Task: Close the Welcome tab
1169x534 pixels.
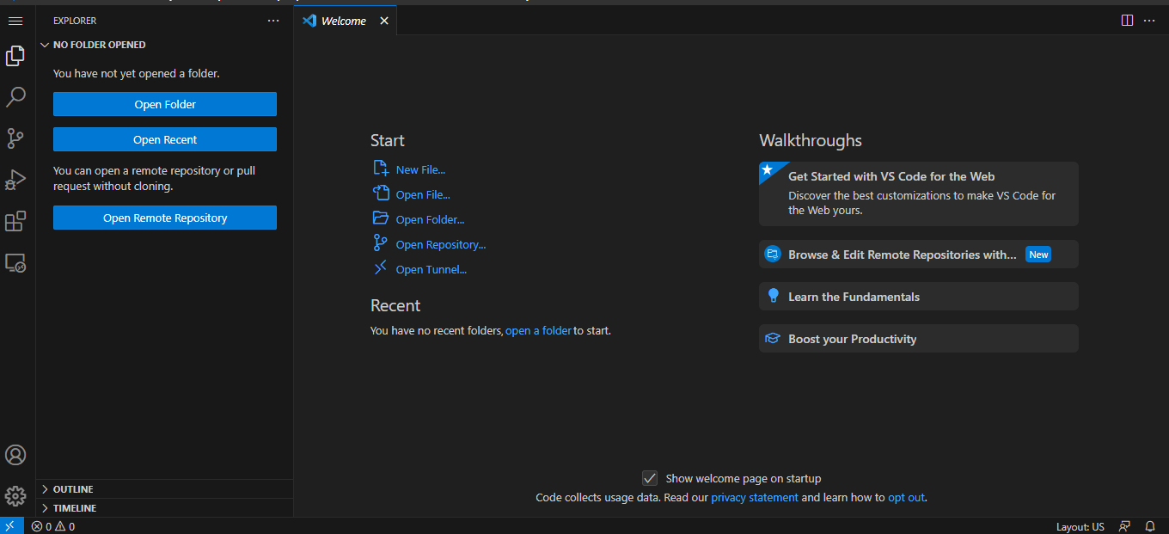Action: click(384, 21)
